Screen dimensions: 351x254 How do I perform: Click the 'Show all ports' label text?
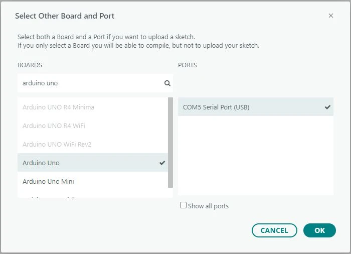click(x=208, y=206)
